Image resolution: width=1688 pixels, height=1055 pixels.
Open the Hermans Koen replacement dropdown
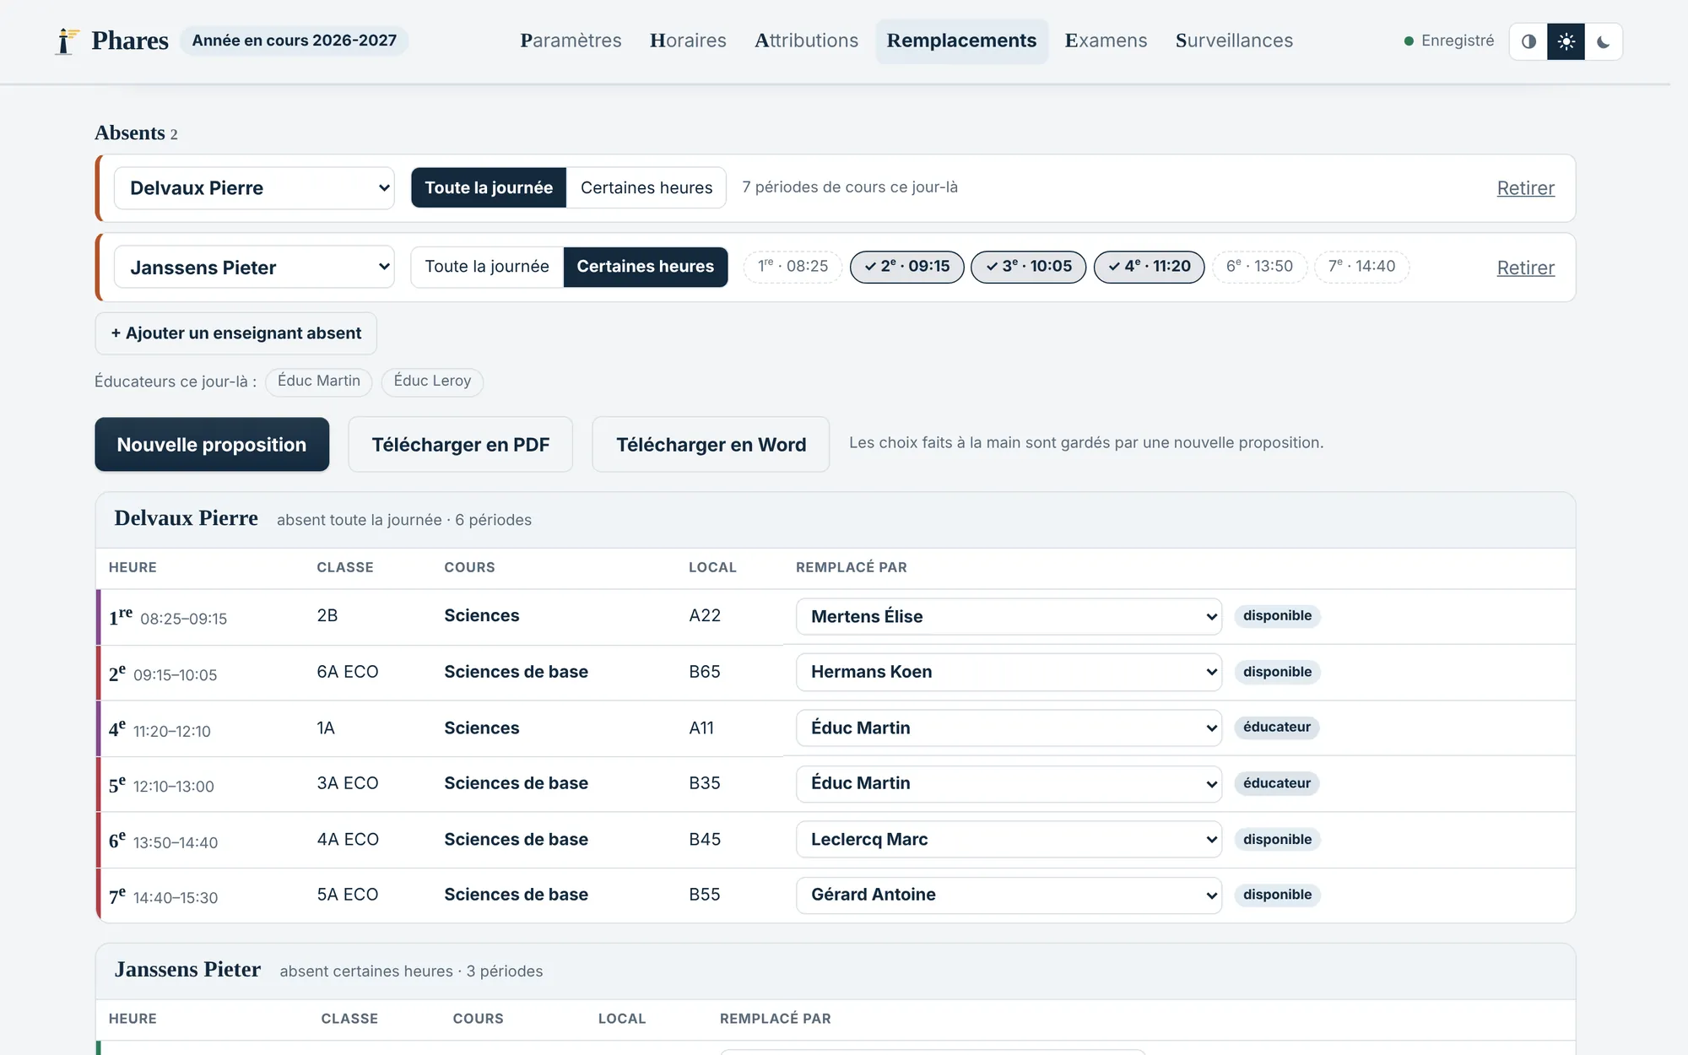(1009, 672)
